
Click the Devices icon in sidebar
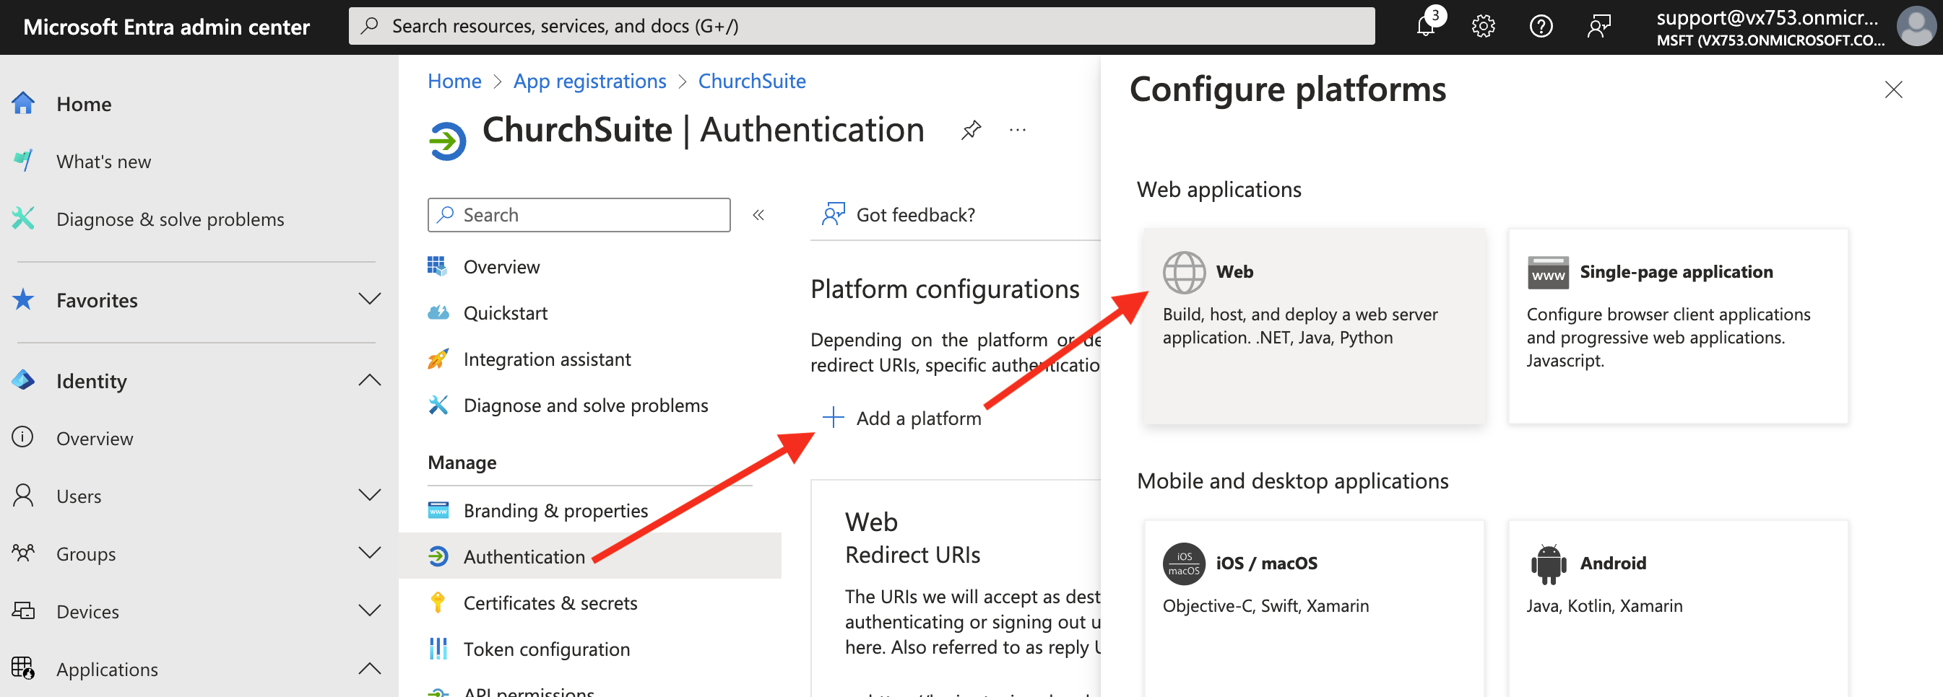23,610
